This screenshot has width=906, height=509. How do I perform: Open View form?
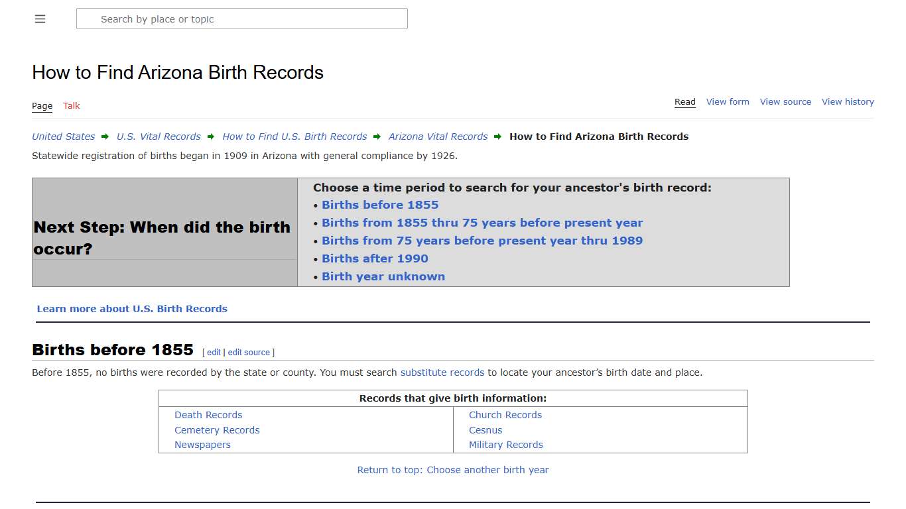coord(728,101)
